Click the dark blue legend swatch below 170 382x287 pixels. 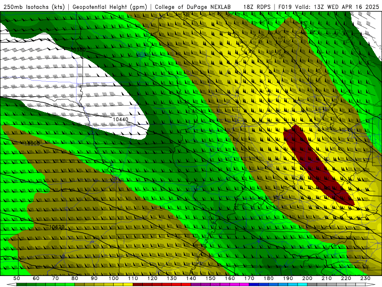[254, 285]
